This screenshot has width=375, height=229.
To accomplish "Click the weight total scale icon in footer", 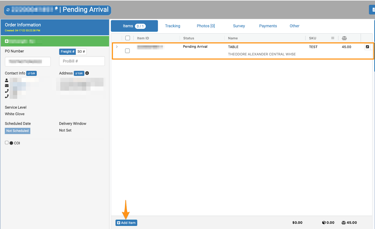I will point(344,223).
